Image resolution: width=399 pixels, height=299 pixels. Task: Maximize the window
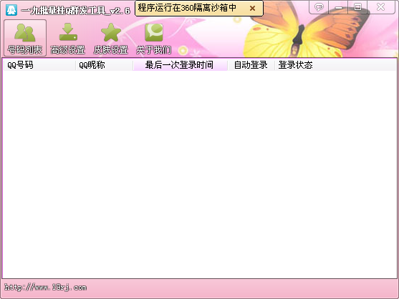(357, 7)
